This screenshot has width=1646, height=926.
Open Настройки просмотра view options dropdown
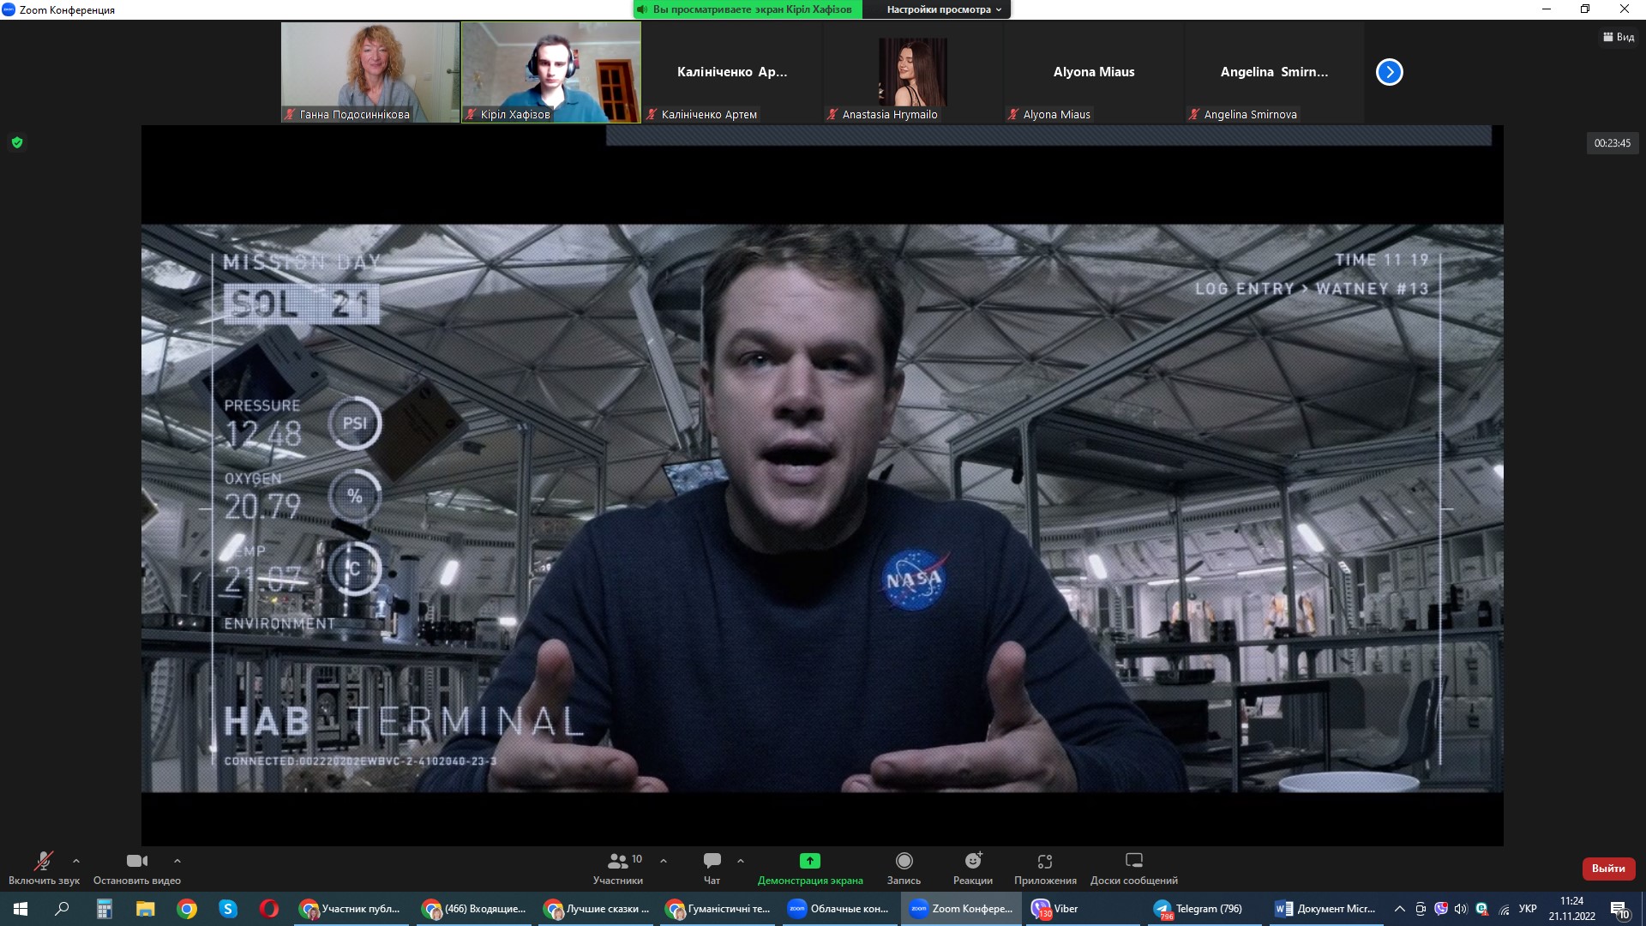tap(943, 9)
